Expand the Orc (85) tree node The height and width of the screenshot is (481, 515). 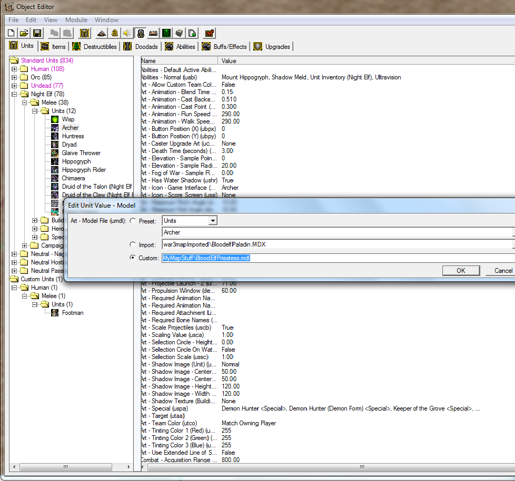(x=14, y=77)
